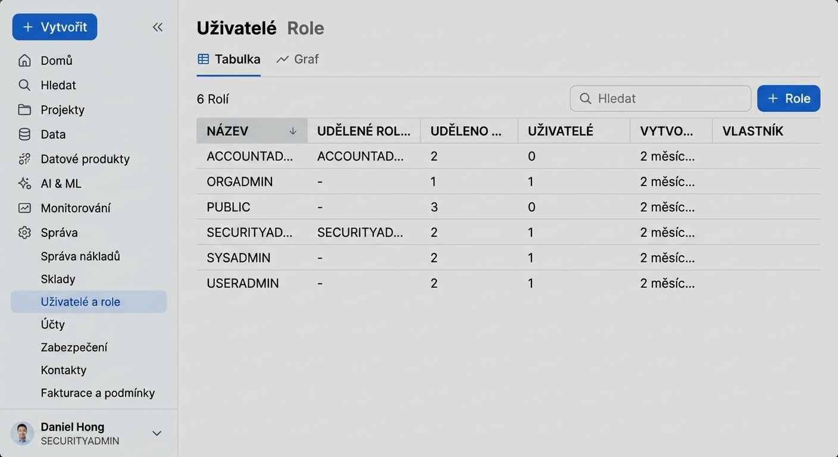Toggle sort arrow on NÁZEV column
This screenshot has height=457, width=838.
(x=293, y=131)
